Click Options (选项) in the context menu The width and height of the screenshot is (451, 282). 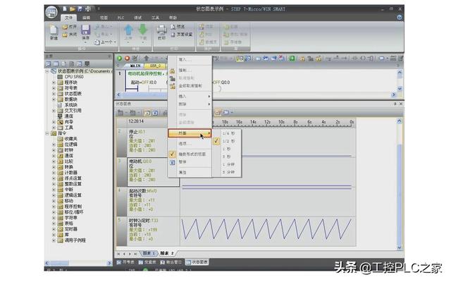point(190,144)
